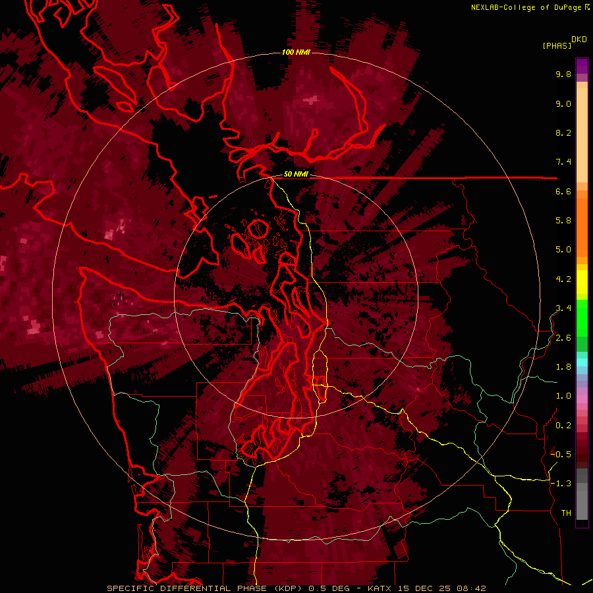Click the -1.3 legend value

[x=561, y=484]
